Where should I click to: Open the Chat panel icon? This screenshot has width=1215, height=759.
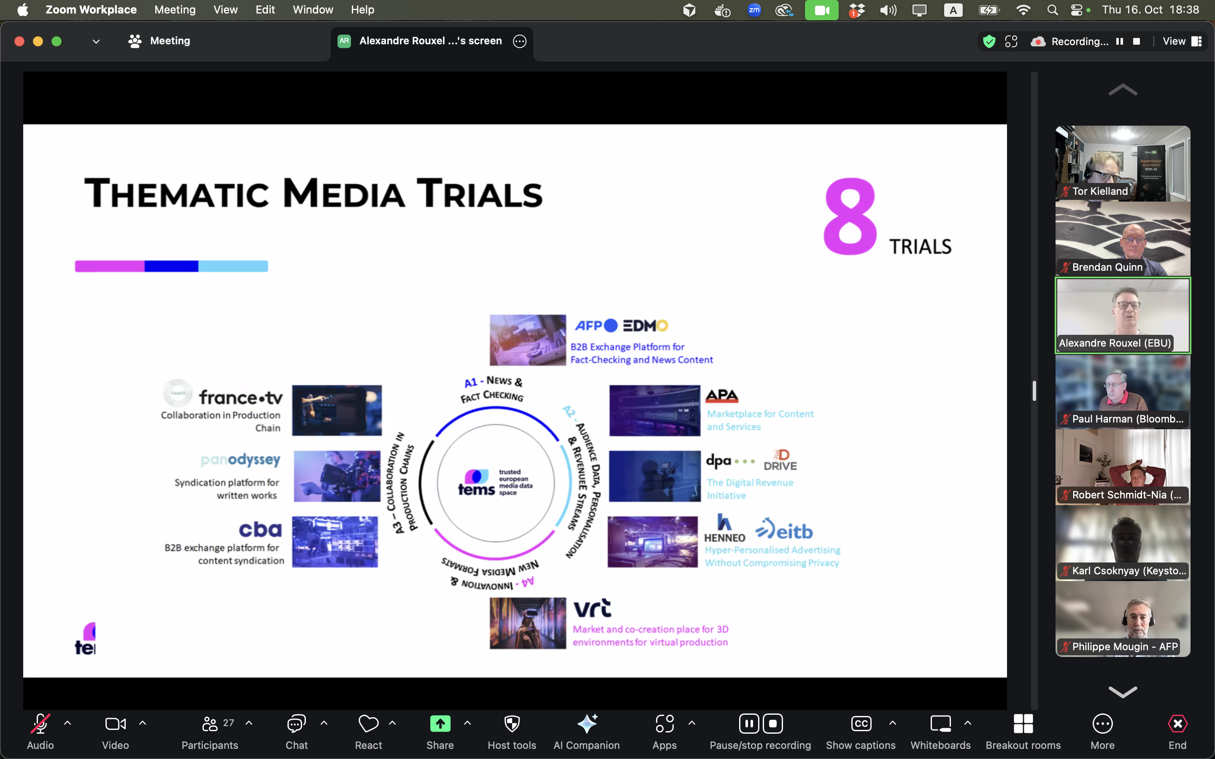click(x=296, y=724)
